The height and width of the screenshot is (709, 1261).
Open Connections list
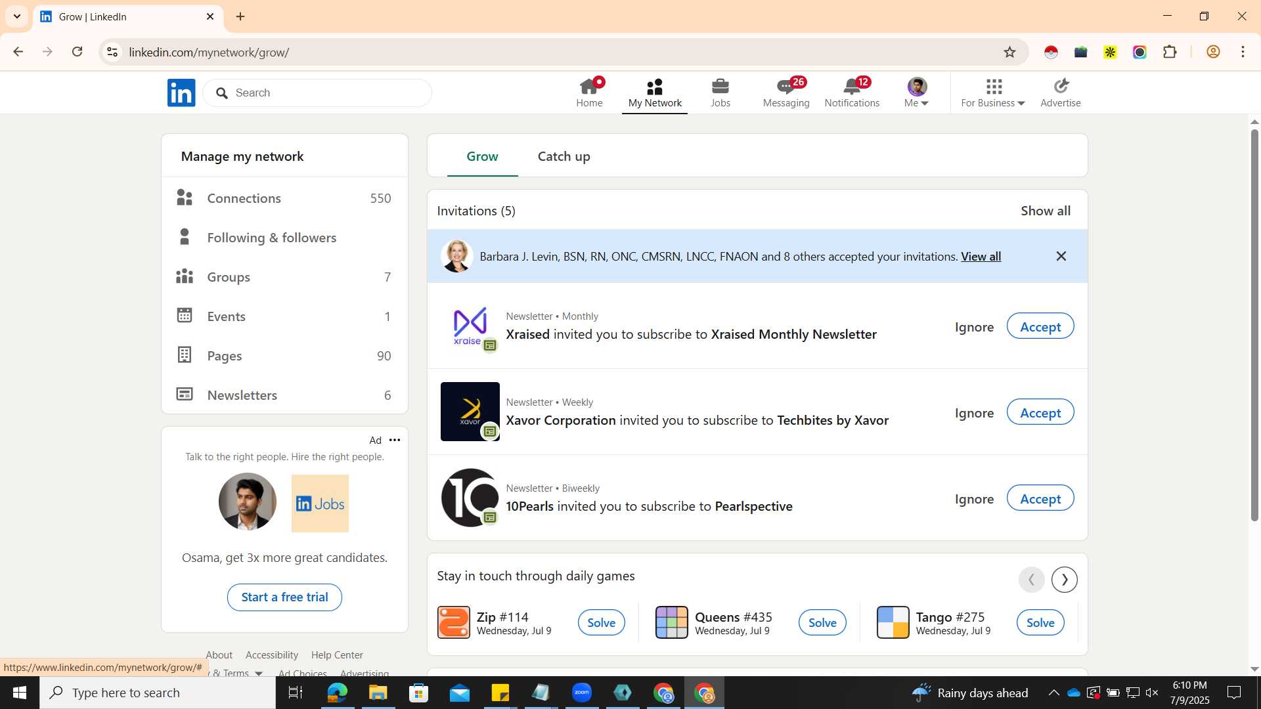284,198
